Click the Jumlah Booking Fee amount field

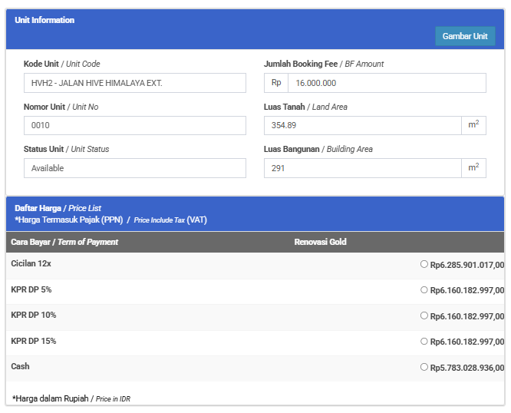[x=386, y=83]
